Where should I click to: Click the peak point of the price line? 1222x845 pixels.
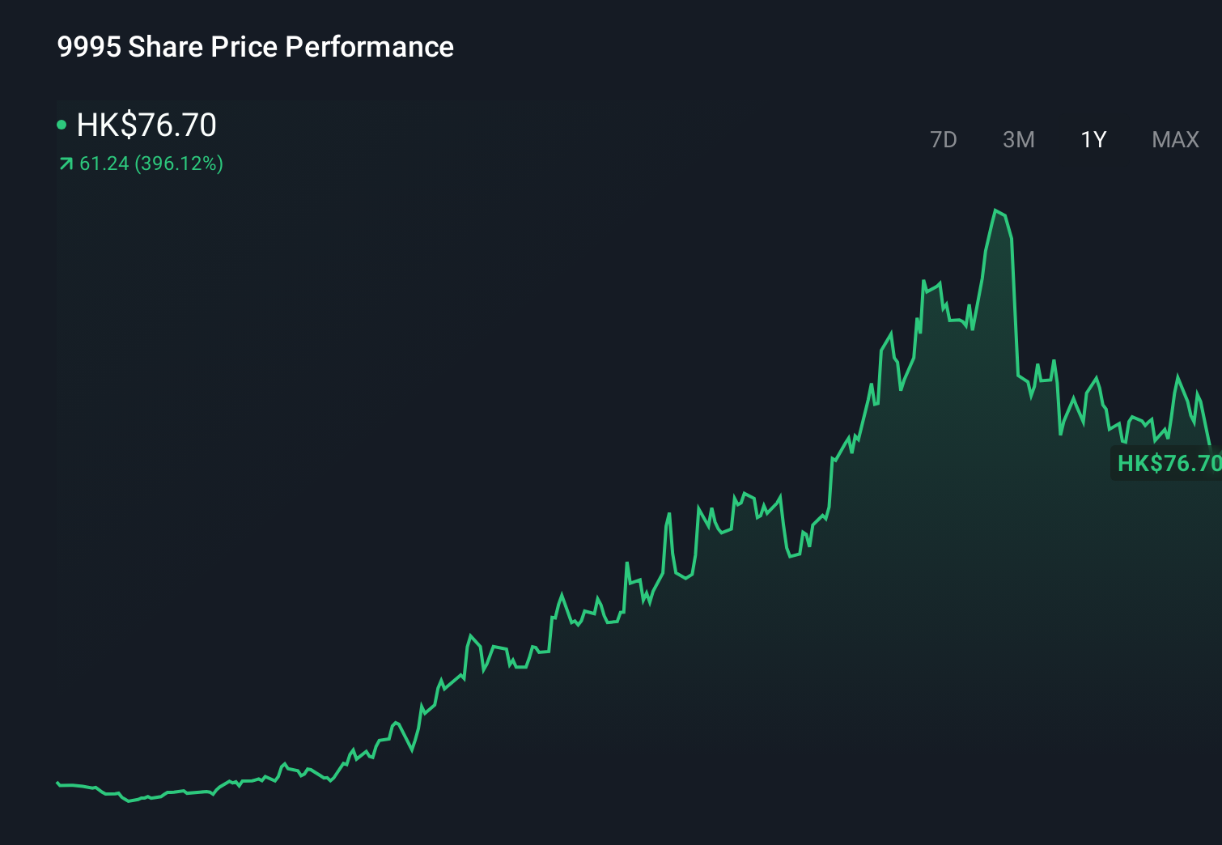(x=996, y=209)
